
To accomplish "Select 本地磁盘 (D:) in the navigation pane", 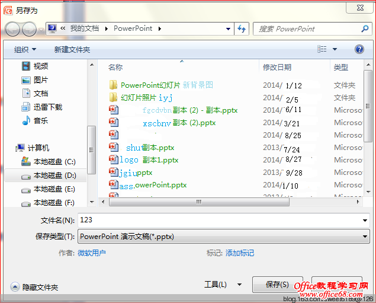I will 46,176.
